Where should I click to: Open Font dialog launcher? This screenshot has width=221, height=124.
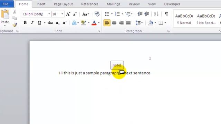click(x=99, y=31)
